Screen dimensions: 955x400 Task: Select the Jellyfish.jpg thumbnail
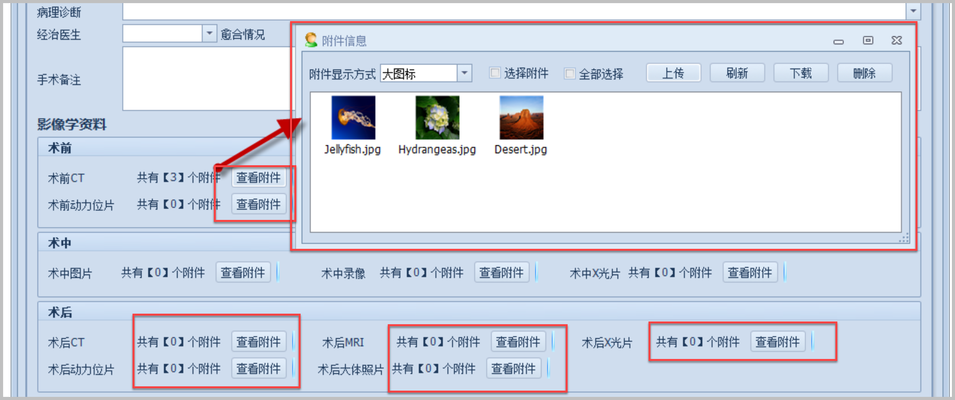point(353,117)
